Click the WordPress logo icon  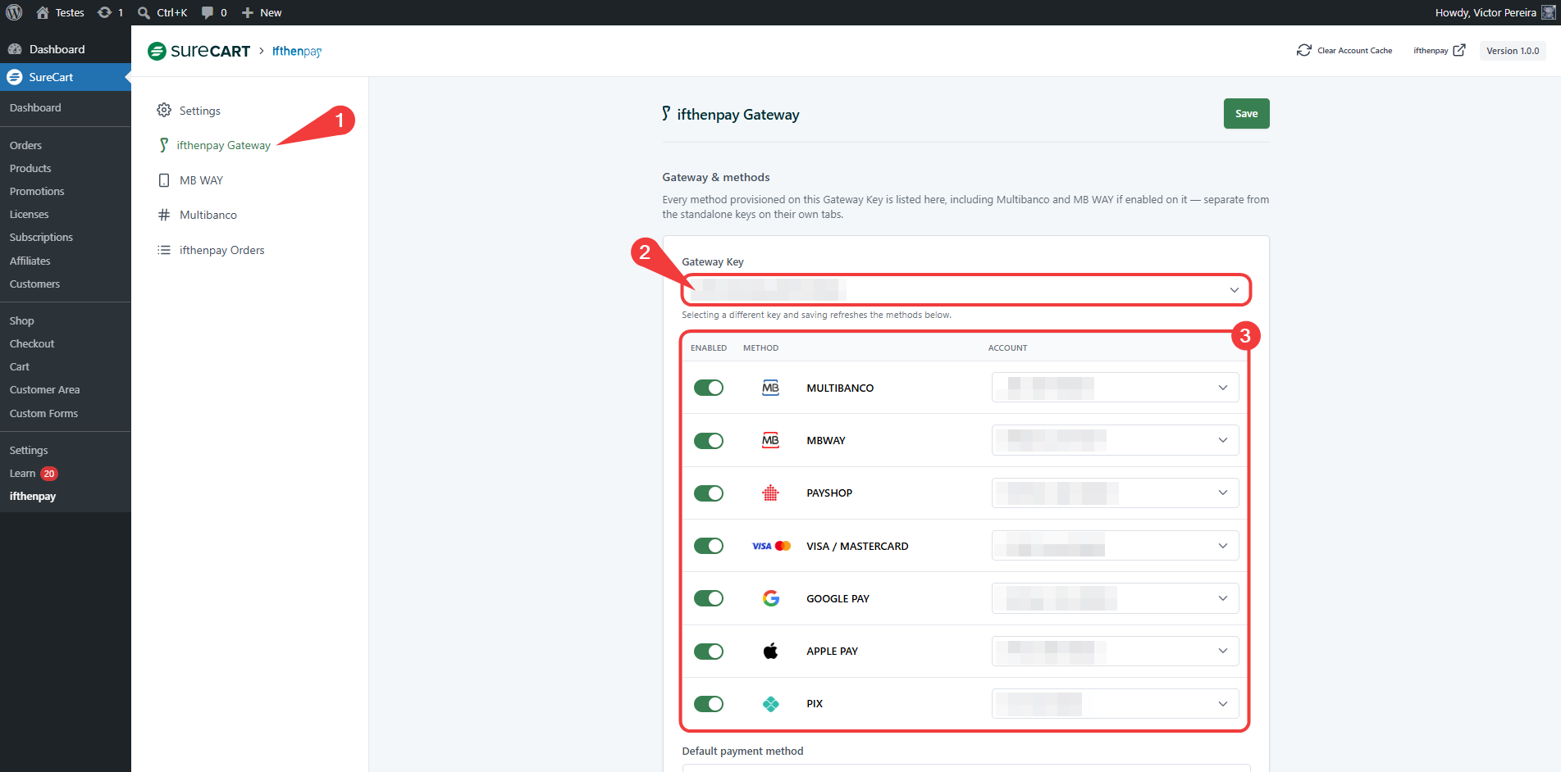(14, 12)
